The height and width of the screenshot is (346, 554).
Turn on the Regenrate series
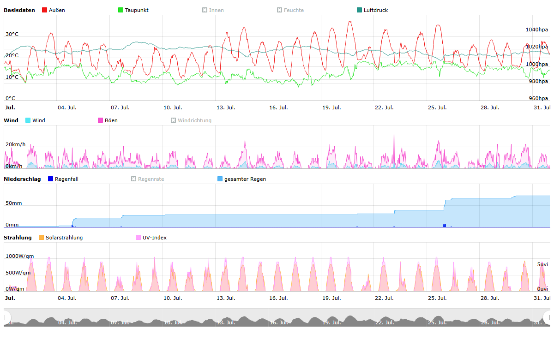(134, 179)
